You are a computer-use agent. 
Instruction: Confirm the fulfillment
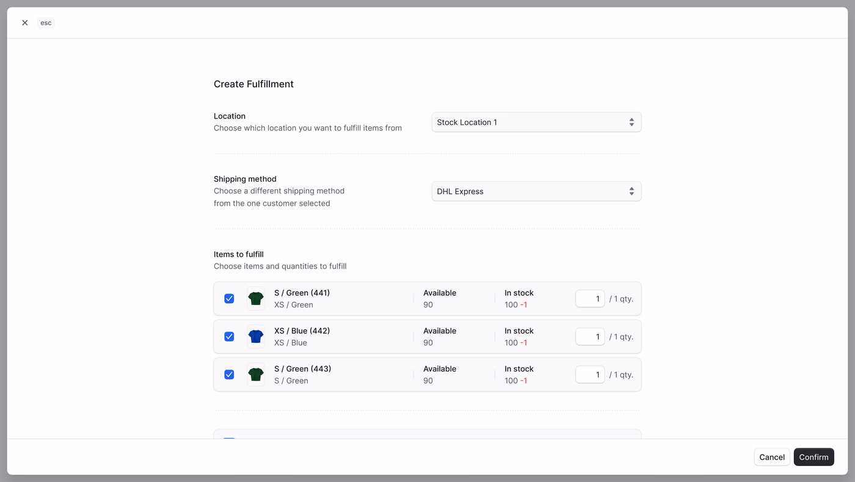(813, 457)
